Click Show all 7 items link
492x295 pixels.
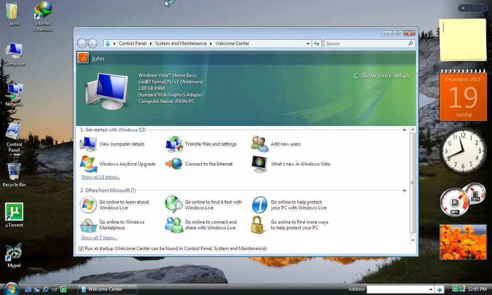(x=99, y=238)
